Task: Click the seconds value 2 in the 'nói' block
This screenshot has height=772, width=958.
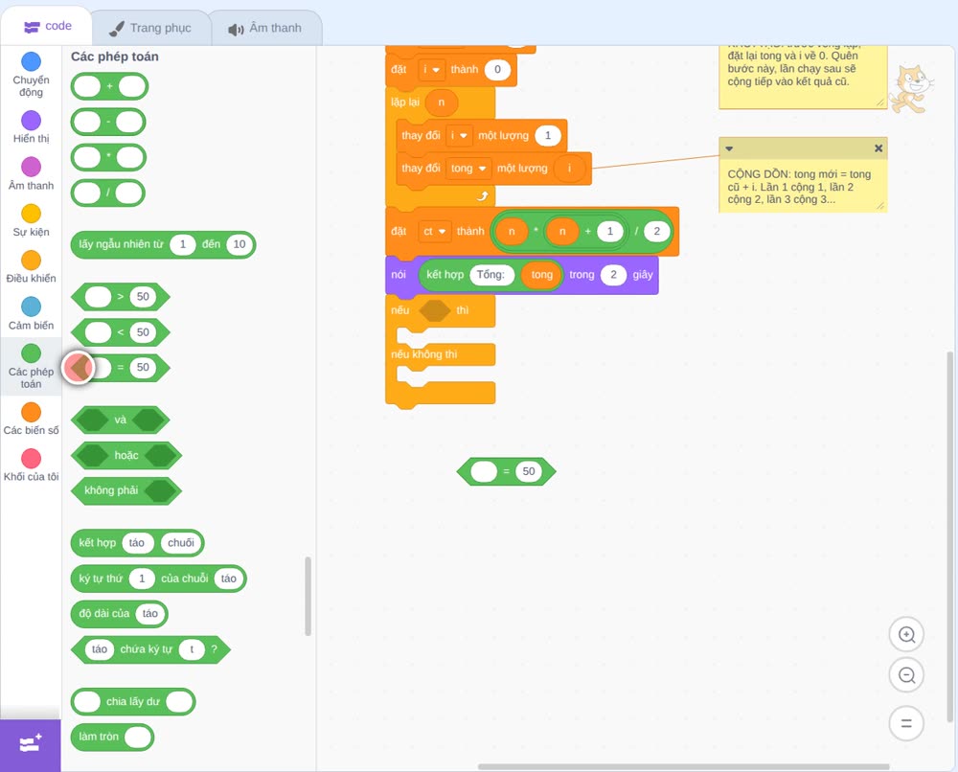Action: coord(613,275)
